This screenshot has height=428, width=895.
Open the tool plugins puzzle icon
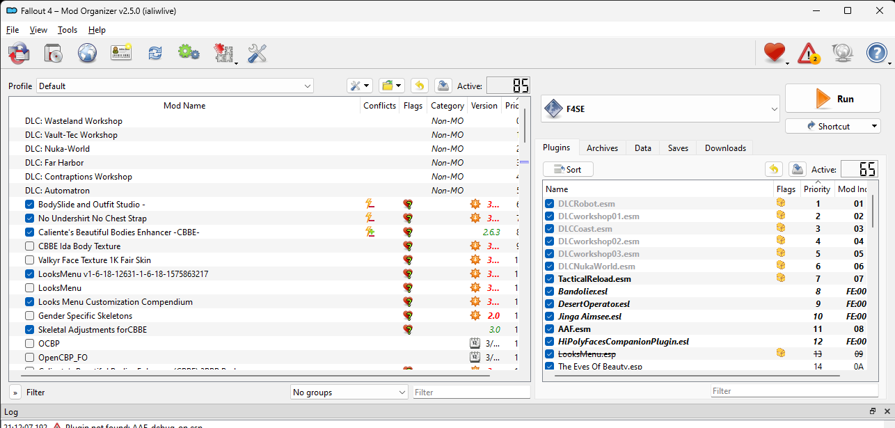[x=224, y=53]
